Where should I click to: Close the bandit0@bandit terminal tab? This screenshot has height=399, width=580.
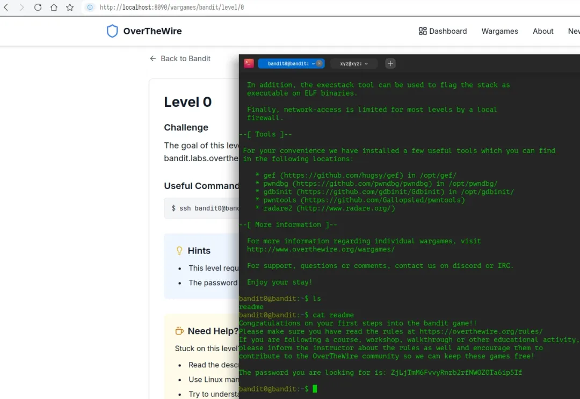pos(319,63)
